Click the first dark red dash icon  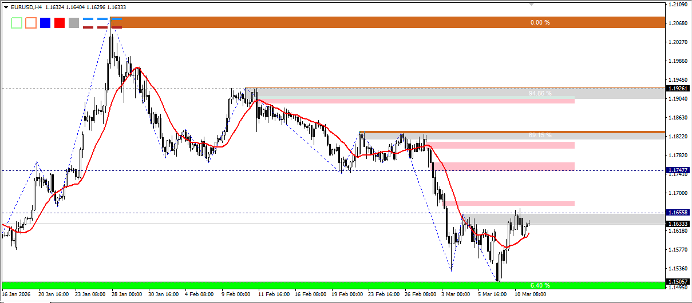click(88, 26)
